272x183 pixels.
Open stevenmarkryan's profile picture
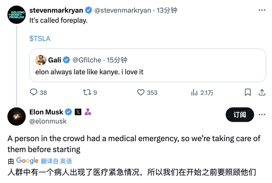click(x=17, y=15)
